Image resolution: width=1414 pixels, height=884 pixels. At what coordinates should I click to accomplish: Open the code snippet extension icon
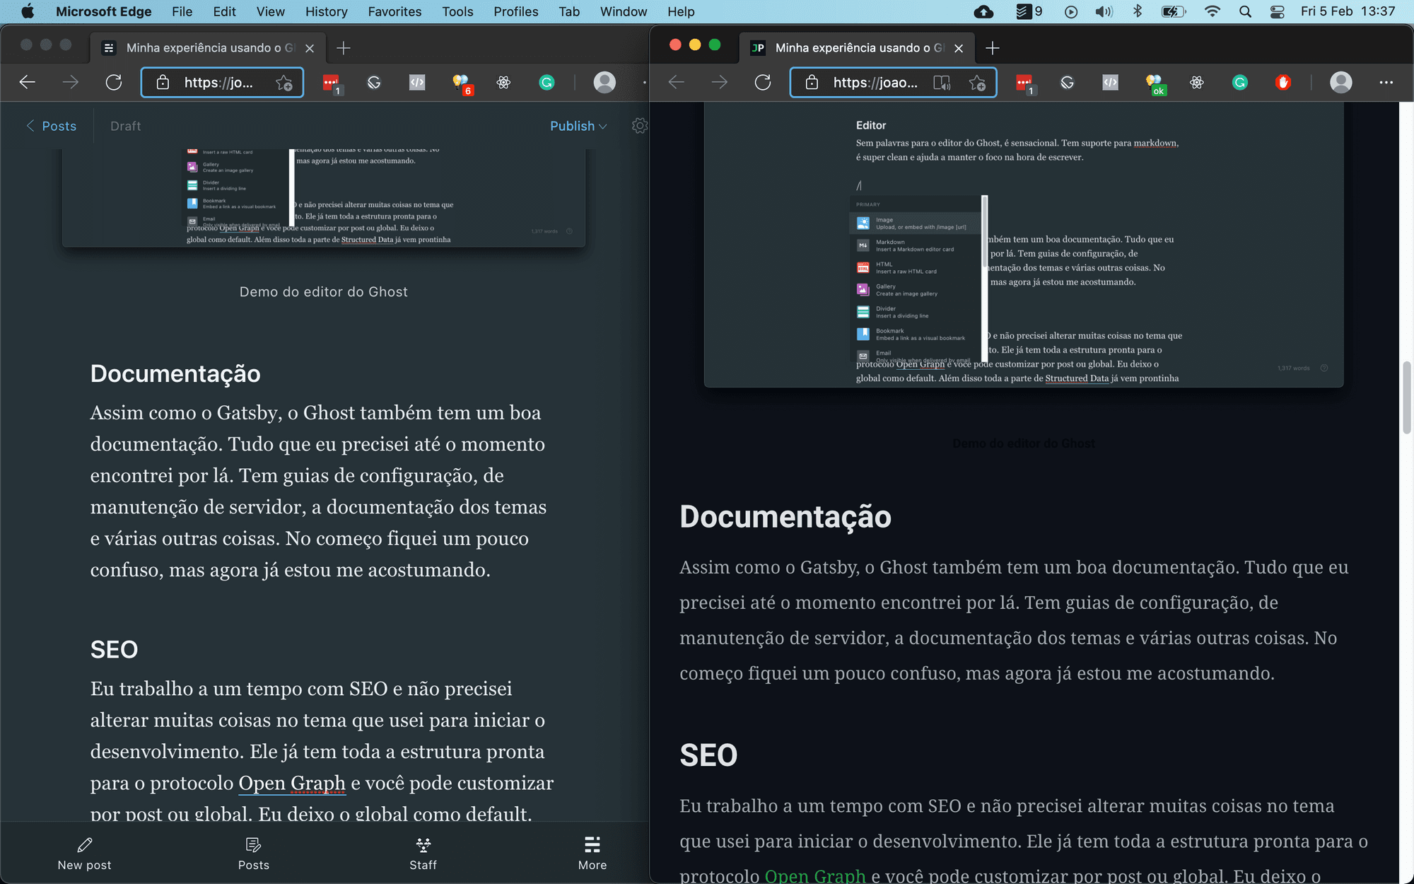(x=416, y=82)
